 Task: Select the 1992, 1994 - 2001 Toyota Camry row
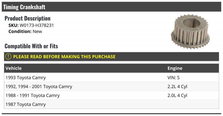(111, 87)
